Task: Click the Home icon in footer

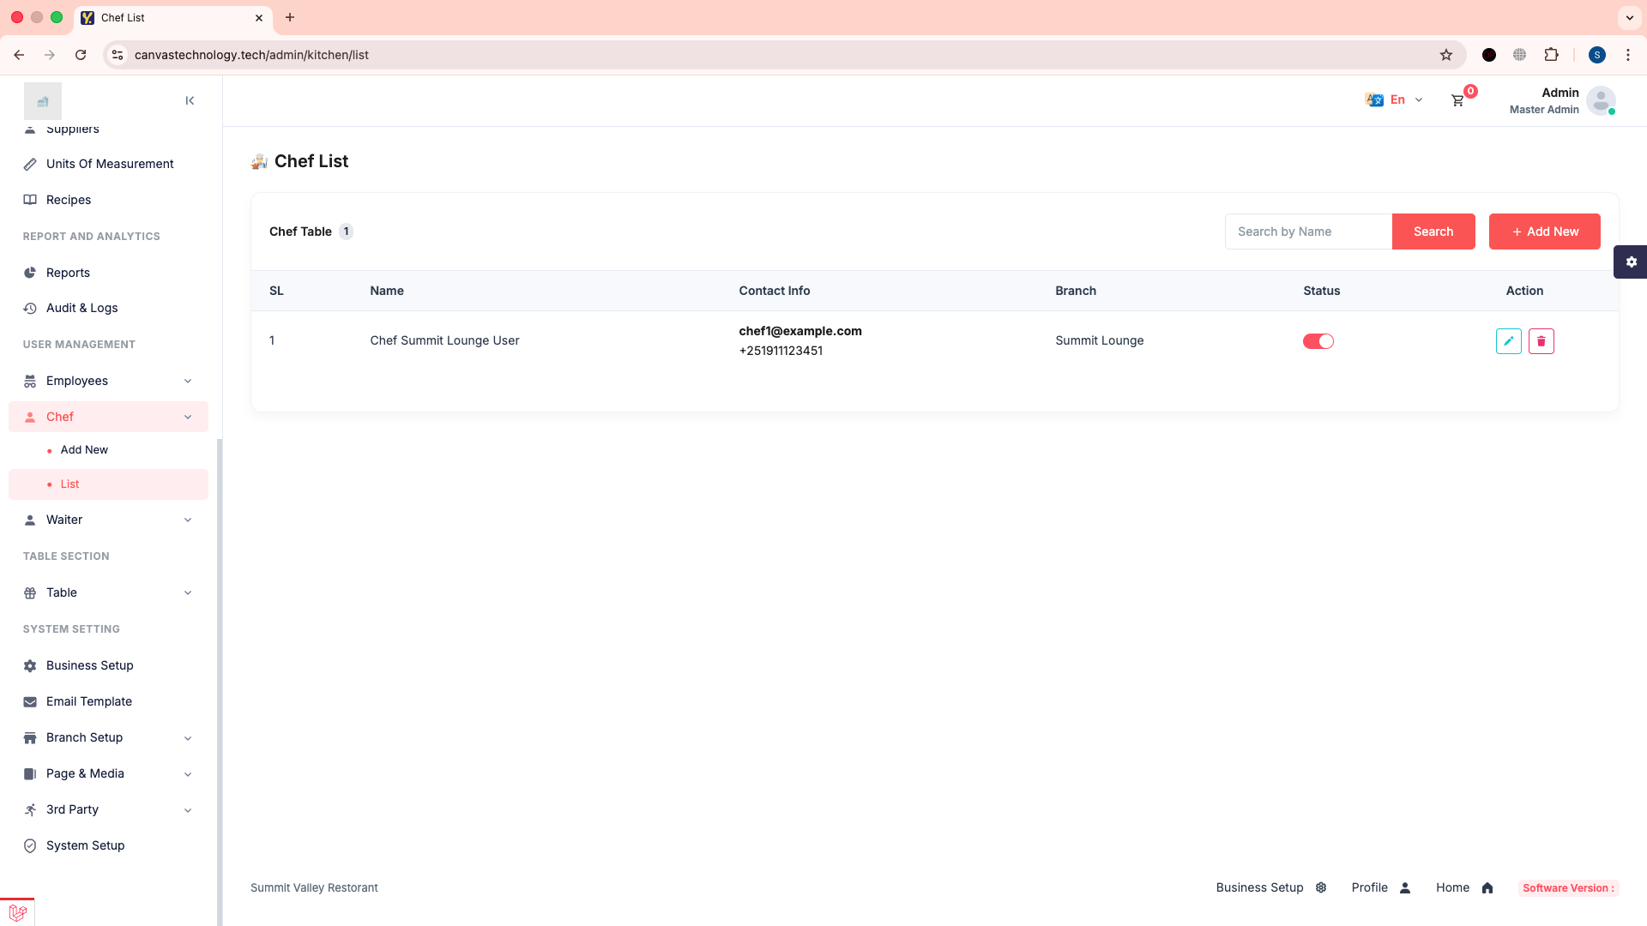Action: pyautogui.click(x=1487, y=888)
